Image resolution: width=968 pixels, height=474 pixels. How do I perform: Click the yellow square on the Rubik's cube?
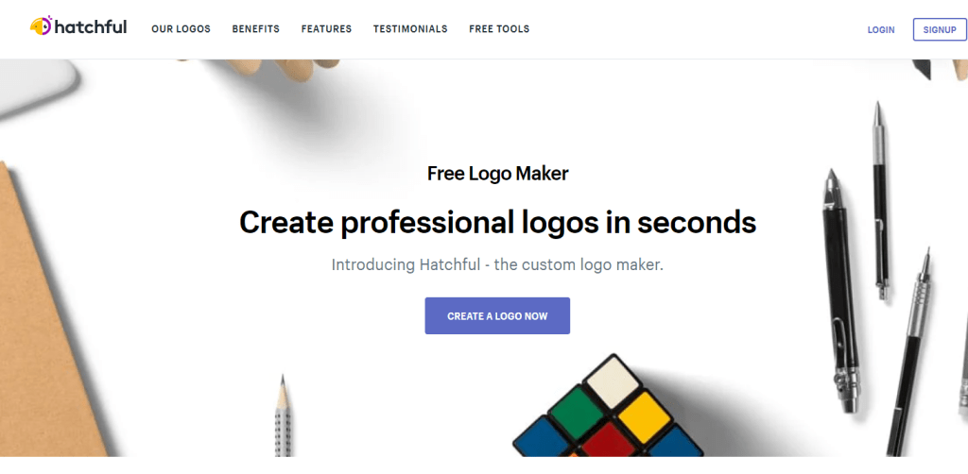(x=645, y=417)
